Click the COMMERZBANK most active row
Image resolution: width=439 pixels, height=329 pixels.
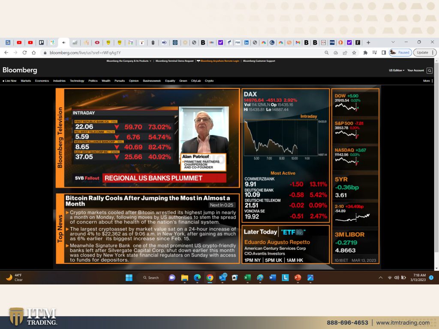pyautogui.click(x=286, y=182)
